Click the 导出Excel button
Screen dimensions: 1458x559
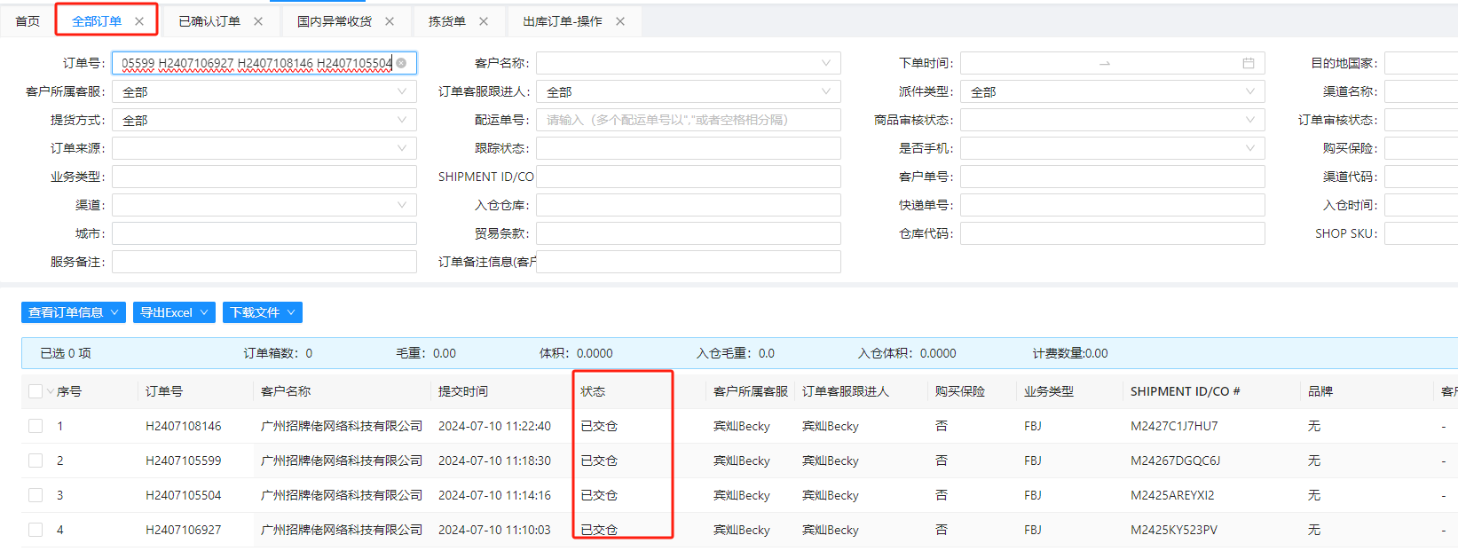pyautogui.click(x=174, y=312)
